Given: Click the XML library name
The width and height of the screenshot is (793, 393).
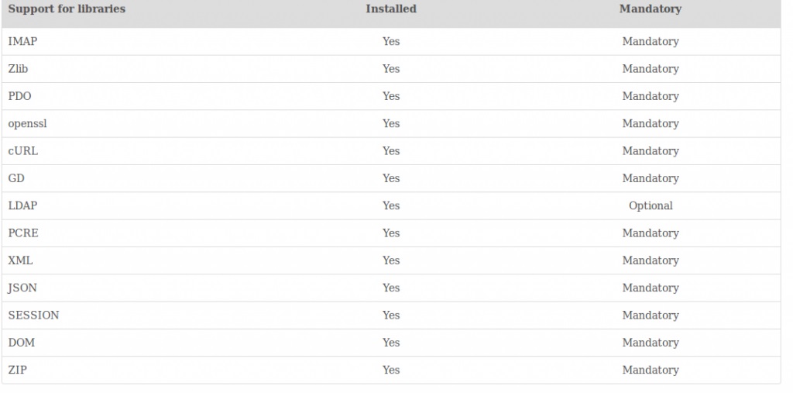Looking at the screenshot, I should pos(20,260).
